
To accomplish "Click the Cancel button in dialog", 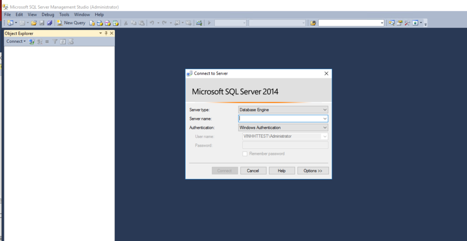I will coord(253,171).
